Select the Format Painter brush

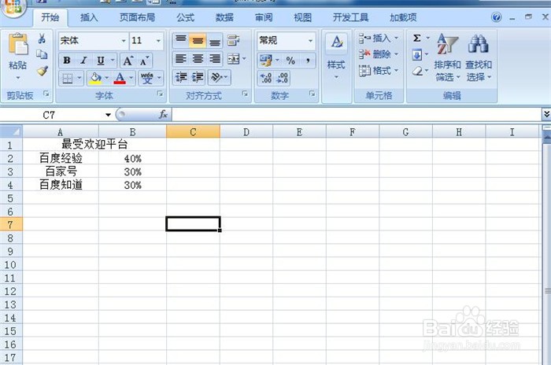coord(43,71)
